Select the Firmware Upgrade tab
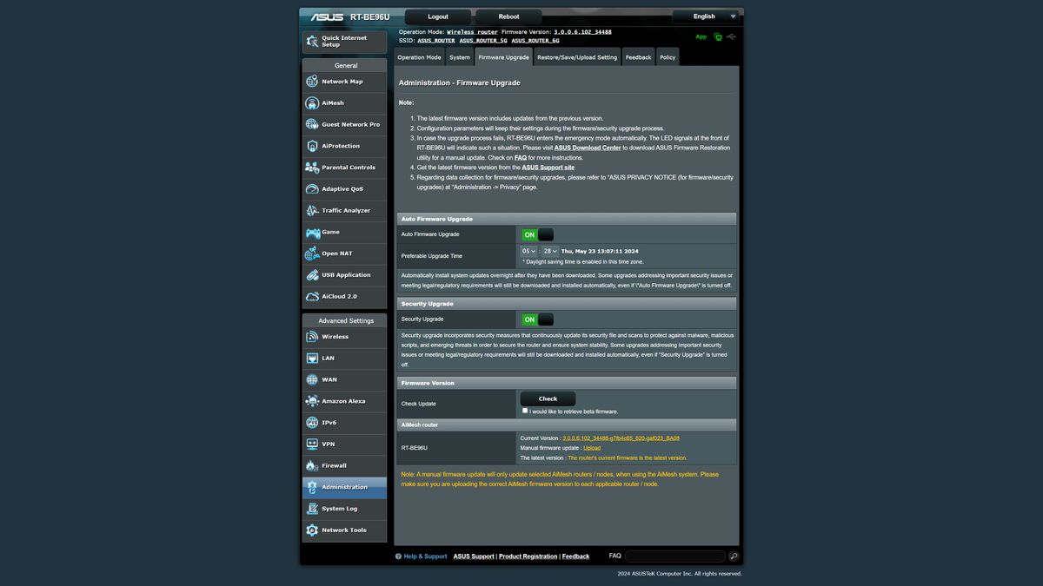 [x=504, y=57]
